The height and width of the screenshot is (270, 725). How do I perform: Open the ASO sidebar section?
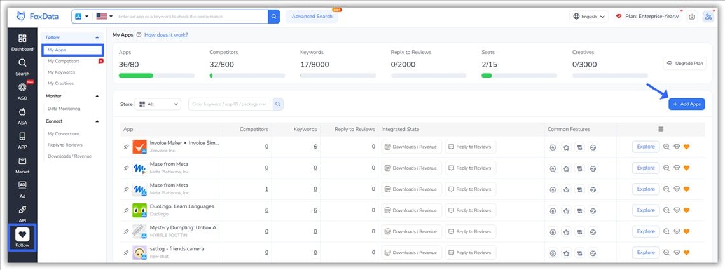point(22,91)
